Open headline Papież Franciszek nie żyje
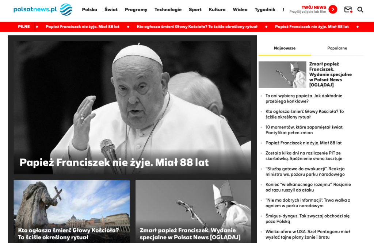This screenshot has width=374, height=243. click(x=115, y=163)
